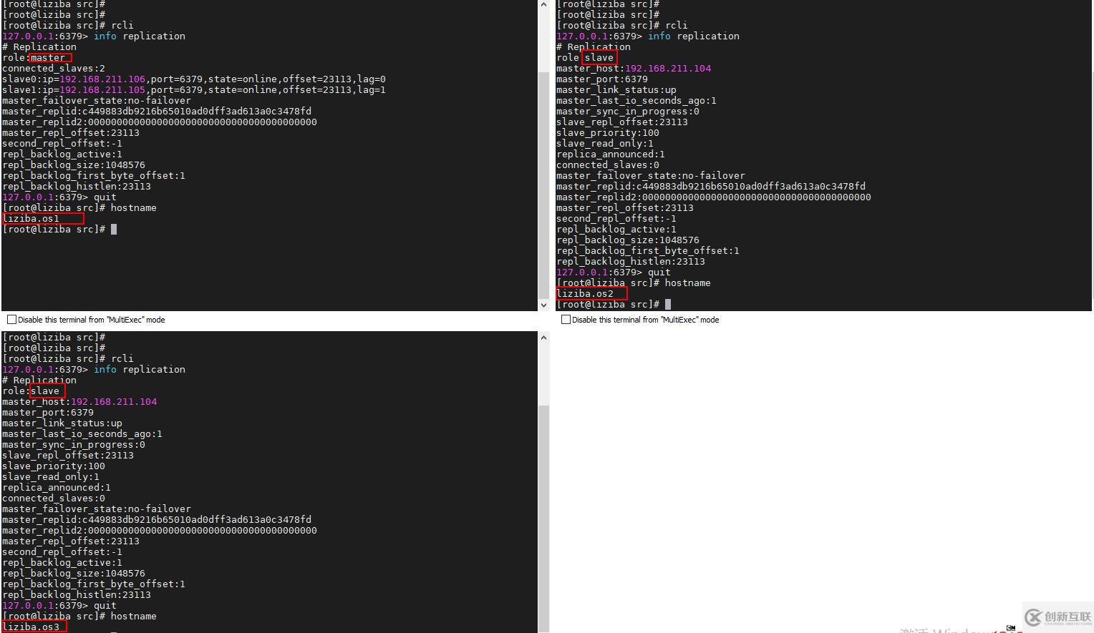This screenshot has height=633, width=1094.
Task: Click role:slave in the liziba.os2 terminal
Action: click(x=586, y=58)
